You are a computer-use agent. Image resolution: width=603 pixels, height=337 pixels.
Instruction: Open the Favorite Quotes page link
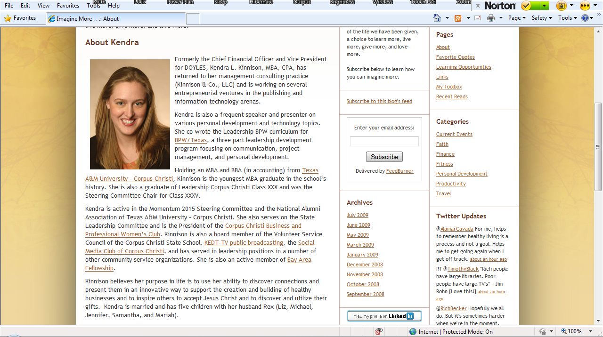tap(456, 57)
